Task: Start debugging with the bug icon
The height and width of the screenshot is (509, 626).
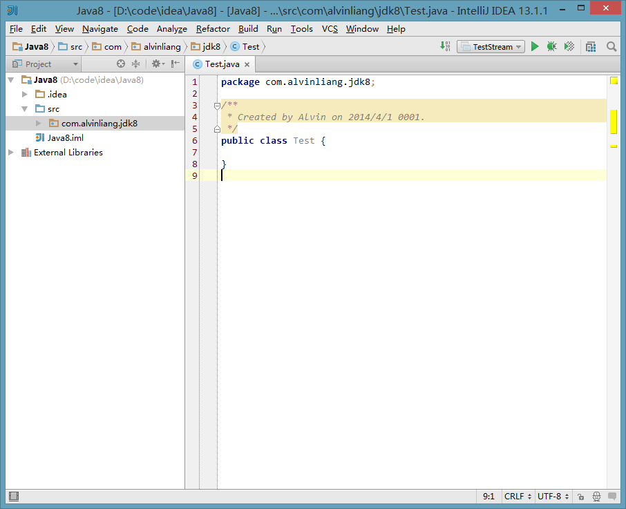Action: click(x=551, y=47)
